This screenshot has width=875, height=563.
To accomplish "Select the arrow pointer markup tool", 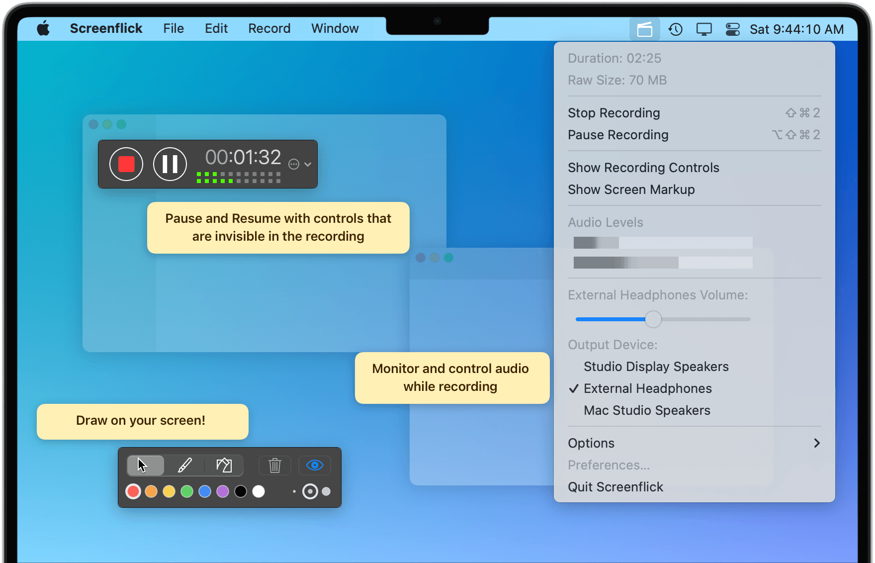I will (145, 466).
